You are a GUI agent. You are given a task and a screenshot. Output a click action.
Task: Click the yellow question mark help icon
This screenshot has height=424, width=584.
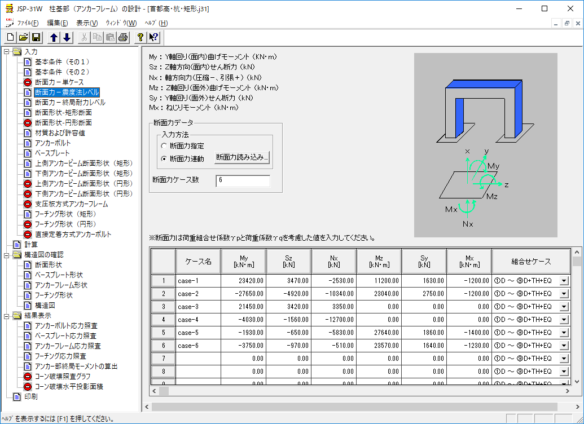pyautogui.click(x=140, y=38)
